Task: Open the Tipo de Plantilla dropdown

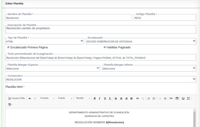Action: (44, 41)
